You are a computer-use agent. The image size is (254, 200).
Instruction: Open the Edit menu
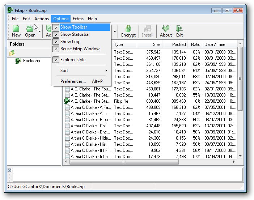coord(26,19)
